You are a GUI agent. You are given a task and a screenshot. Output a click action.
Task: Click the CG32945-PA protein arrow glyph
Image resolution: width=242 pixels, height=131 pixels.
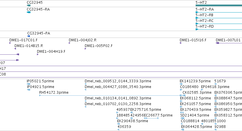(28, 36)
